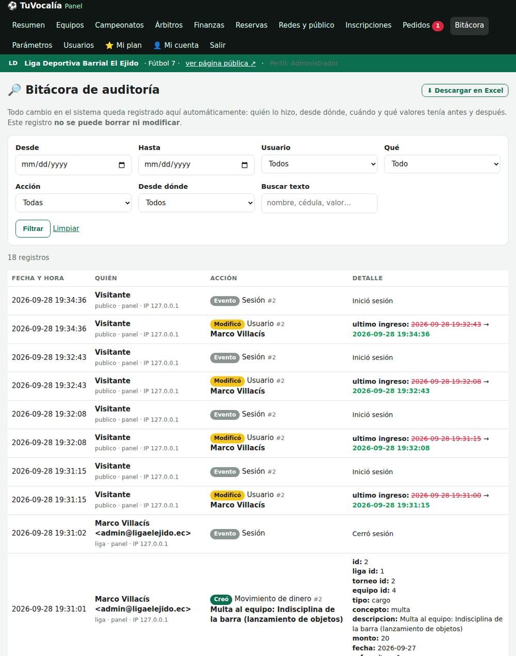Click Liga Deportiva Barrial El Ejido name
This screenshot has height=656, width=516.
(82, 63)
